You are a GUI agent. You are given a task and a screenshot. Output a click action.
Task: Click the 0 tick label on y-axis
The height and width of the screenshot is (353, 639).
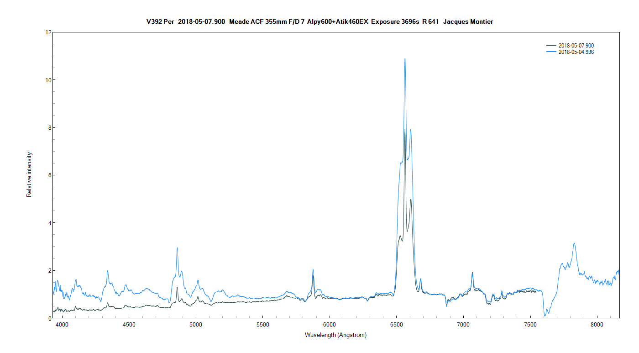[49, 318]
